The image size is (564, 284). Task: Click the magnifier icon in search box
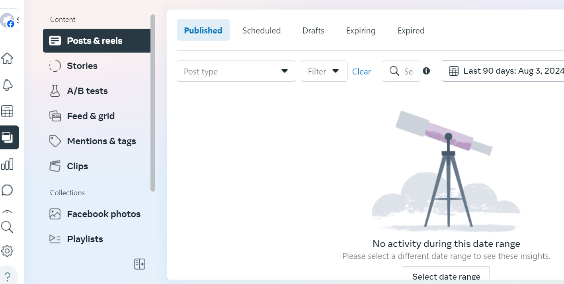(394, 71)
